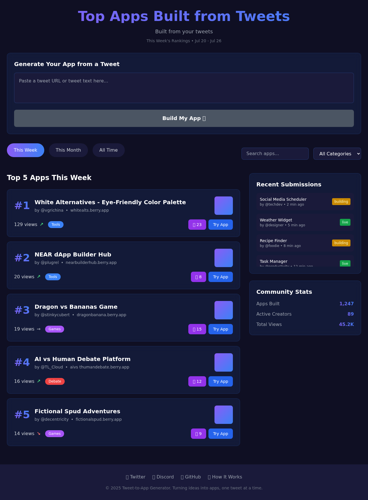Upvote Dragon vs Bananas Game (15 votes)
The width and height of the screenshot is (368, 500).
coord(197,329)
